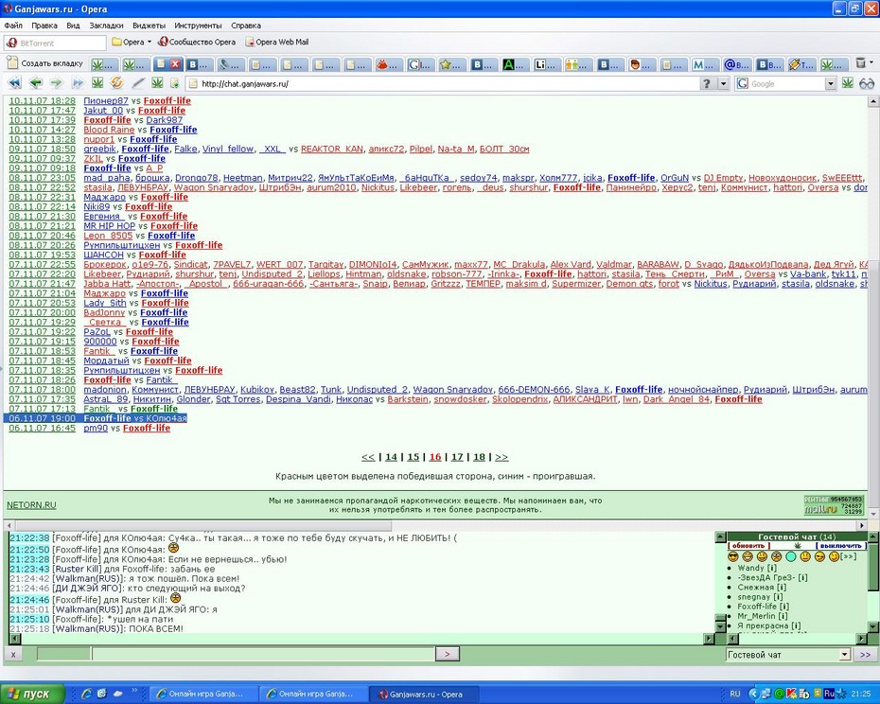Open the Opera bookmarks folder dropdown
This screenshot has height=704, width=880.
pos(132,42)
